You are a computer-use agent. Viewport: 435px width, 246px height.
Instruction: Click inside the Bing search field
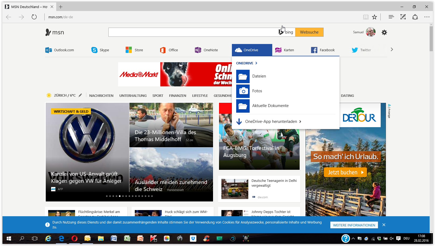tap(193, 32)
